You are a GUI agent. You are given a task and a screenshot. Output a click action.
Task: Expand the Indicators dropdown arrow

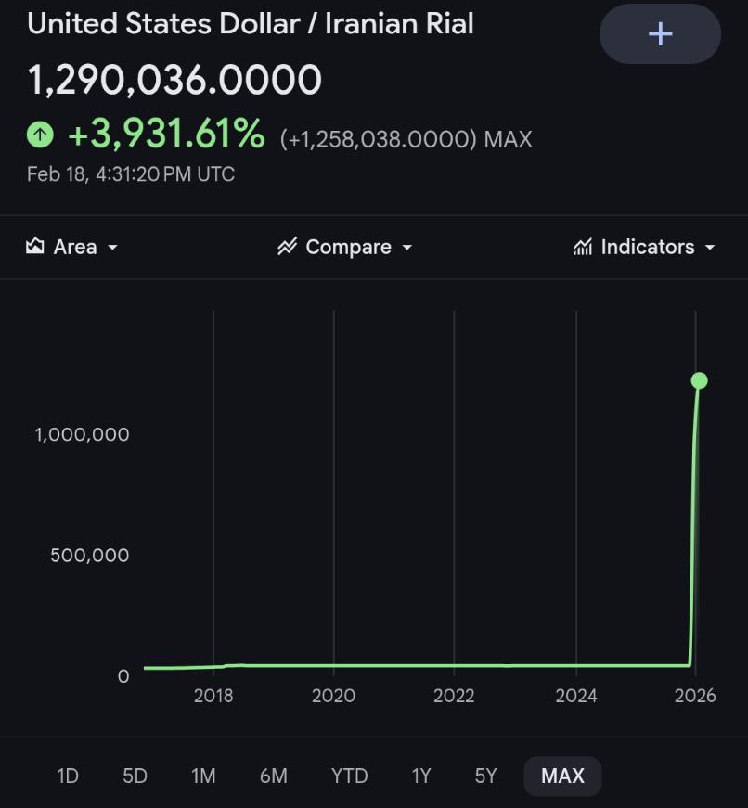(710, 248)
